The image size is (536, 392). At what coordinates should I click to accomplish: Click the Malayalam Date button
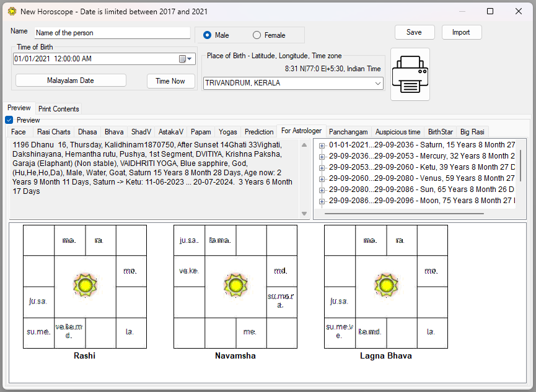tap(70, 80)
